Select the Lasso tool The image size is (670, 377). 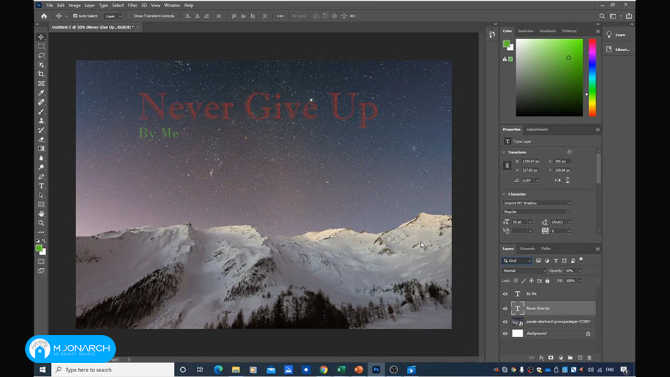(41, 56)
